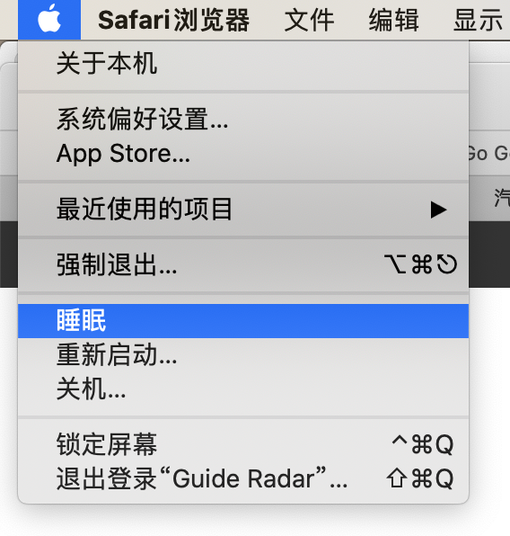Click the Apple logo menu icon
510x536 pixels.
49,20
